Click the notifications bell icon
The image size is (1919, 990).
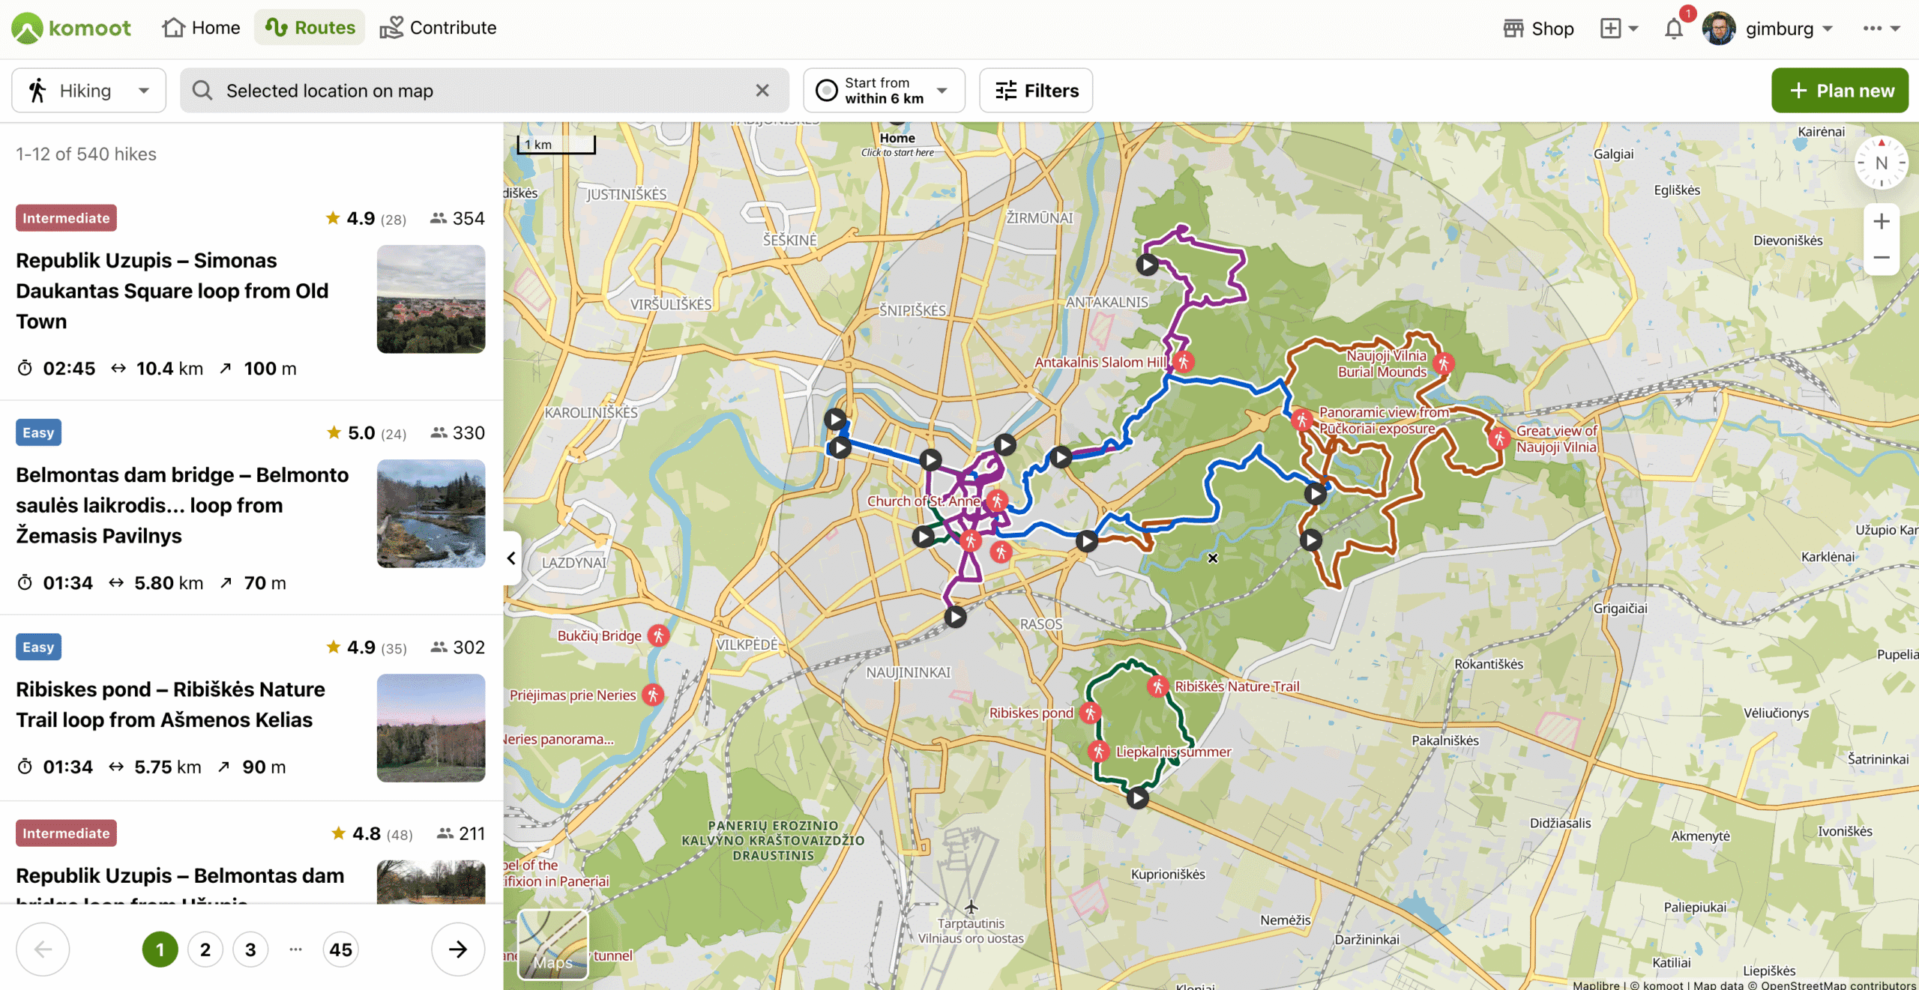pyautogui.click(x=1673, y=28)
